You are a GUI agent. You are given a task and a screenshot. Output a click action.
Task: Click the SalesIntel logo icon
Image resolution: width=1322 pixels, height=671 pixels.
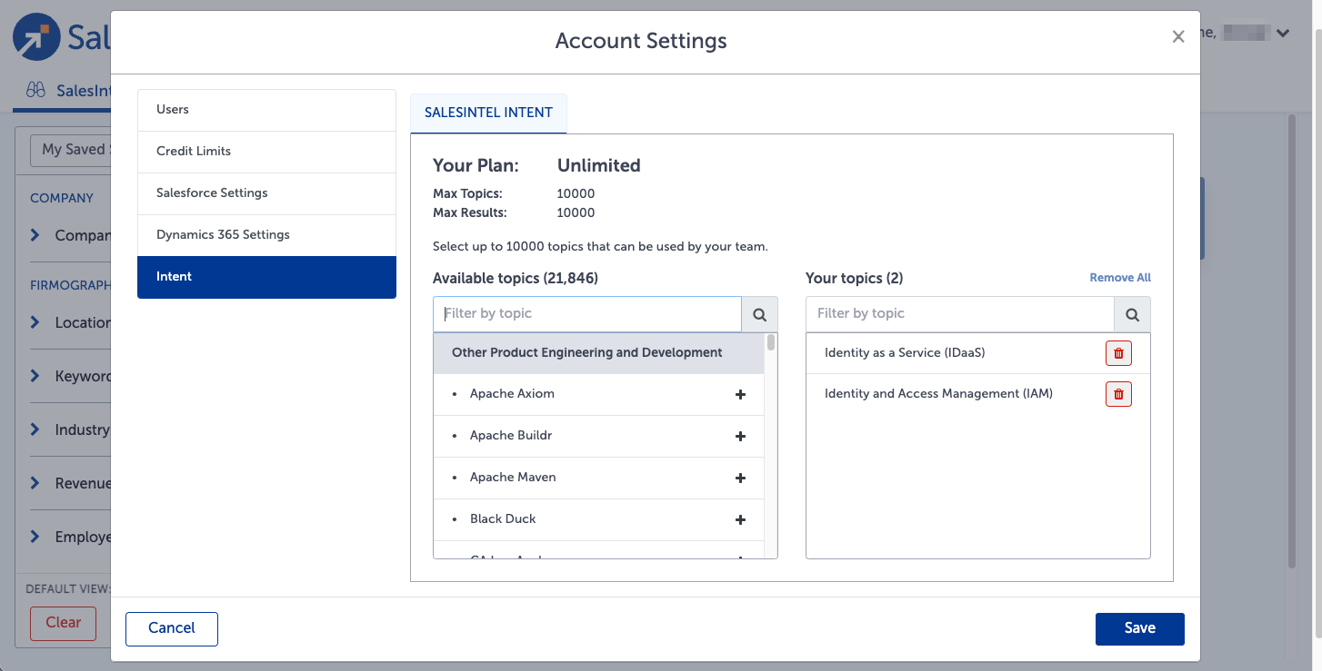pyautogui.click(x=36, y=37)
